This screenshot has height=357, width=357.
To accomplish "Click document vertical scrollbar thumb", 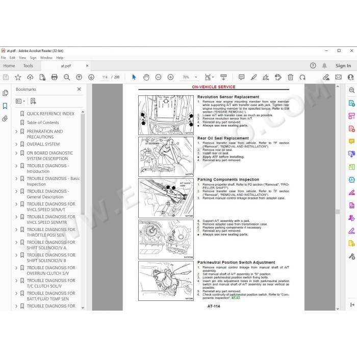I will pyautogui.click(x=338, y=212).
